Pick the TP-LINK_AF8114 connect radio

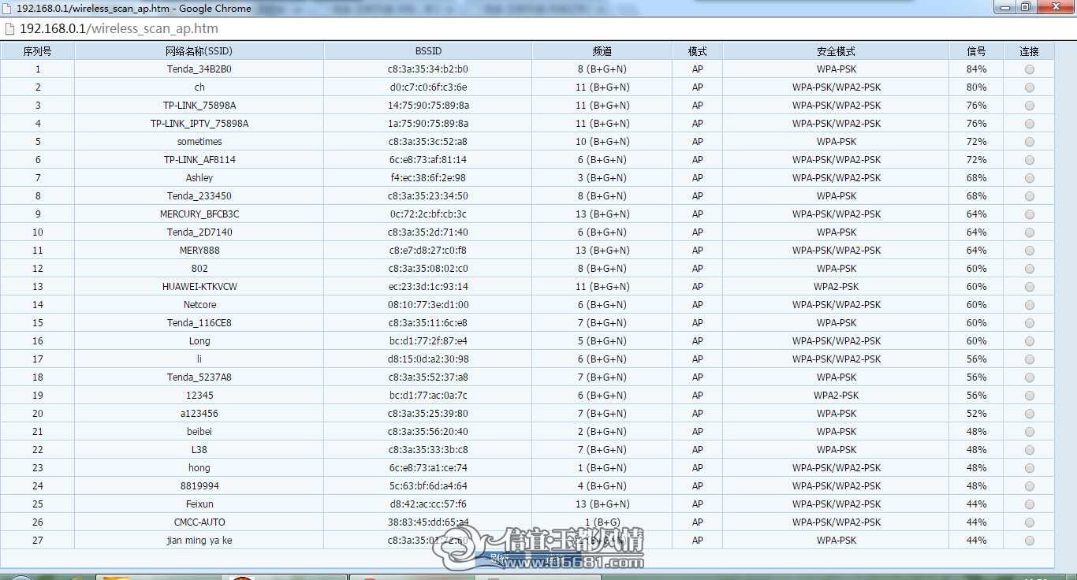pos(1029,160)
